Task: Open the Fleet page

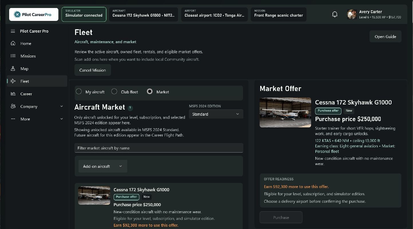Action: pyautogui.click(x=37, y=81)
